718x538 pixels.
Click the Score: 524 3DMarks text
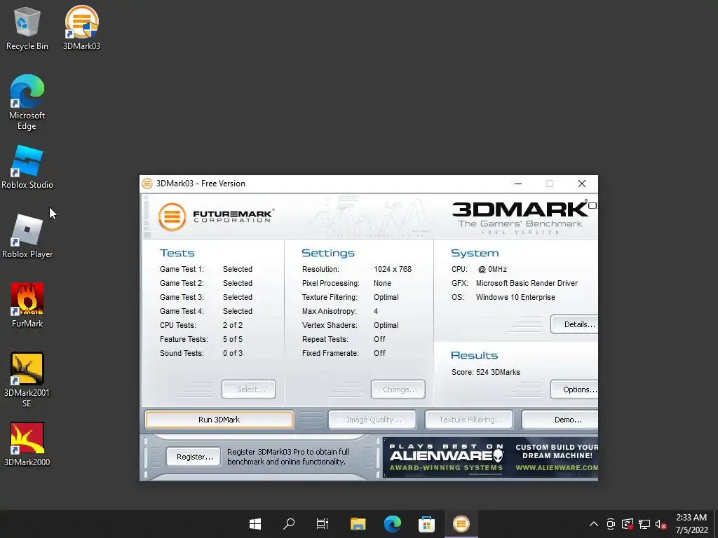point(486,372)
